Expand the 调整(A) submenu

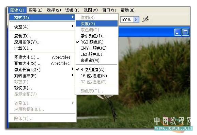coord(42,27)
